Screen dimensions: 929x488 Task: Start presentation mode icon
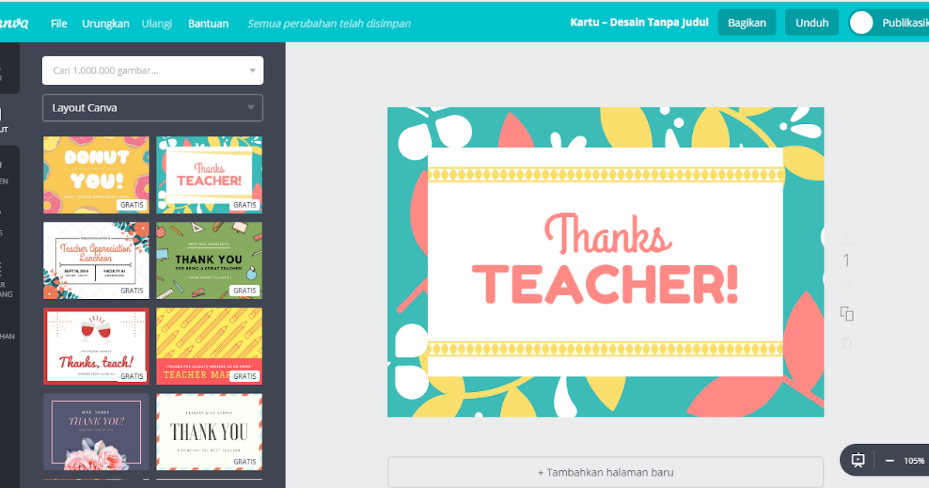[858, 460]
